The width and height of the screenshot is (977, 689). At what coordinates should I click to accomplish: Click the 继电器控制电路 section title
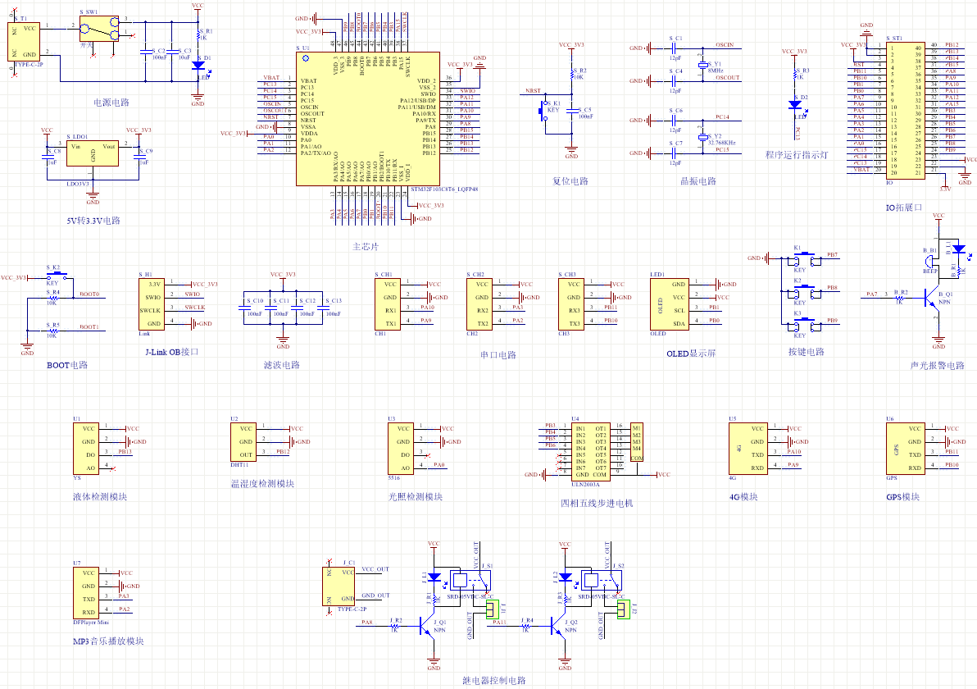(x=494, y=680)
